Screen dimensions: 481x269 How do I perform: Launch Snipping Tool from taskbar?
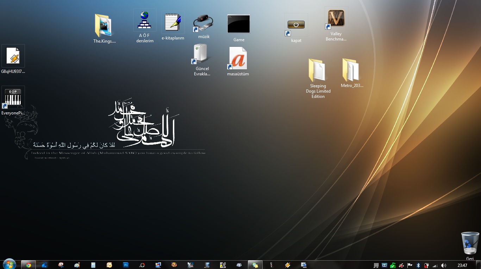[x=61, y=265]
